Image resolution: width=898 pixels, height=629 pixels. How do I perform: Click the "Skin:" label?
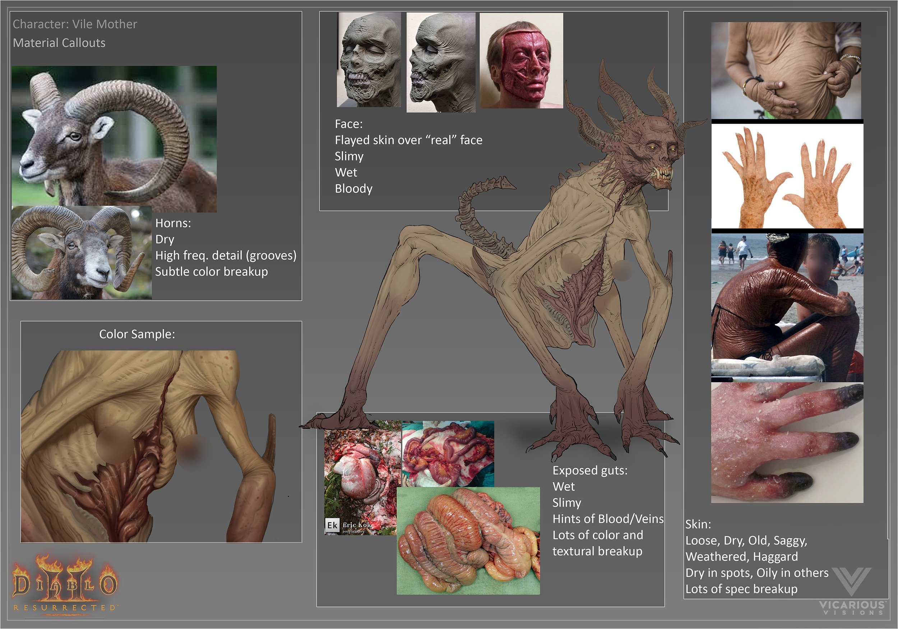pyautogui.click(x=698, y=524)
